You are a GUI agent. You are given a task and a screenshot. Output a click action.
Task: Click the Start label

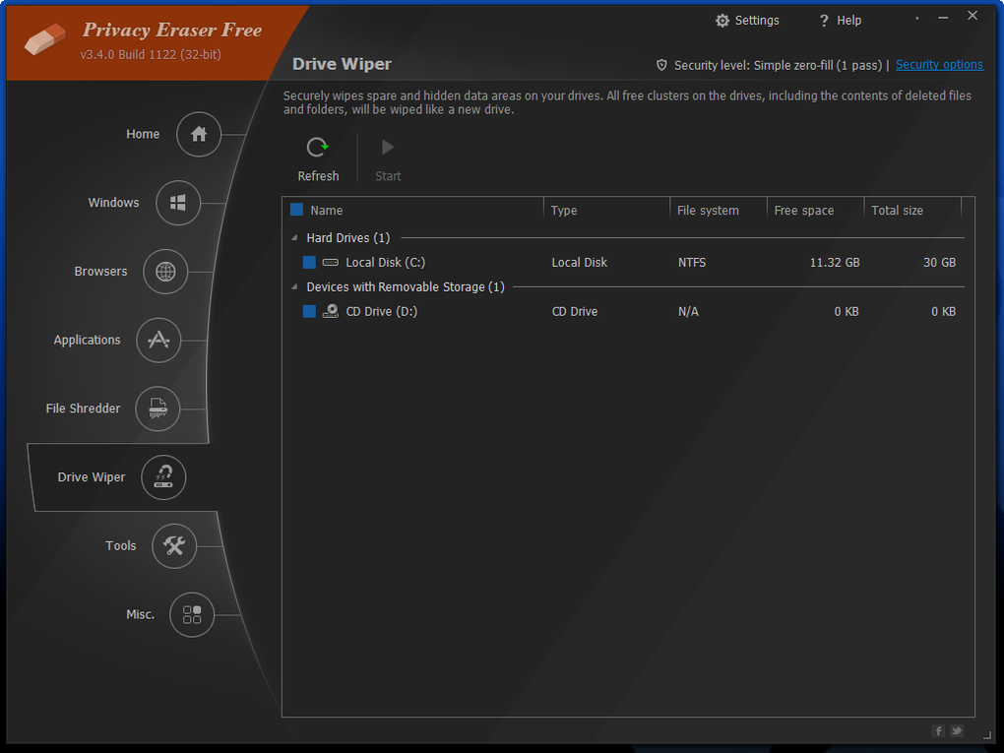388,176
